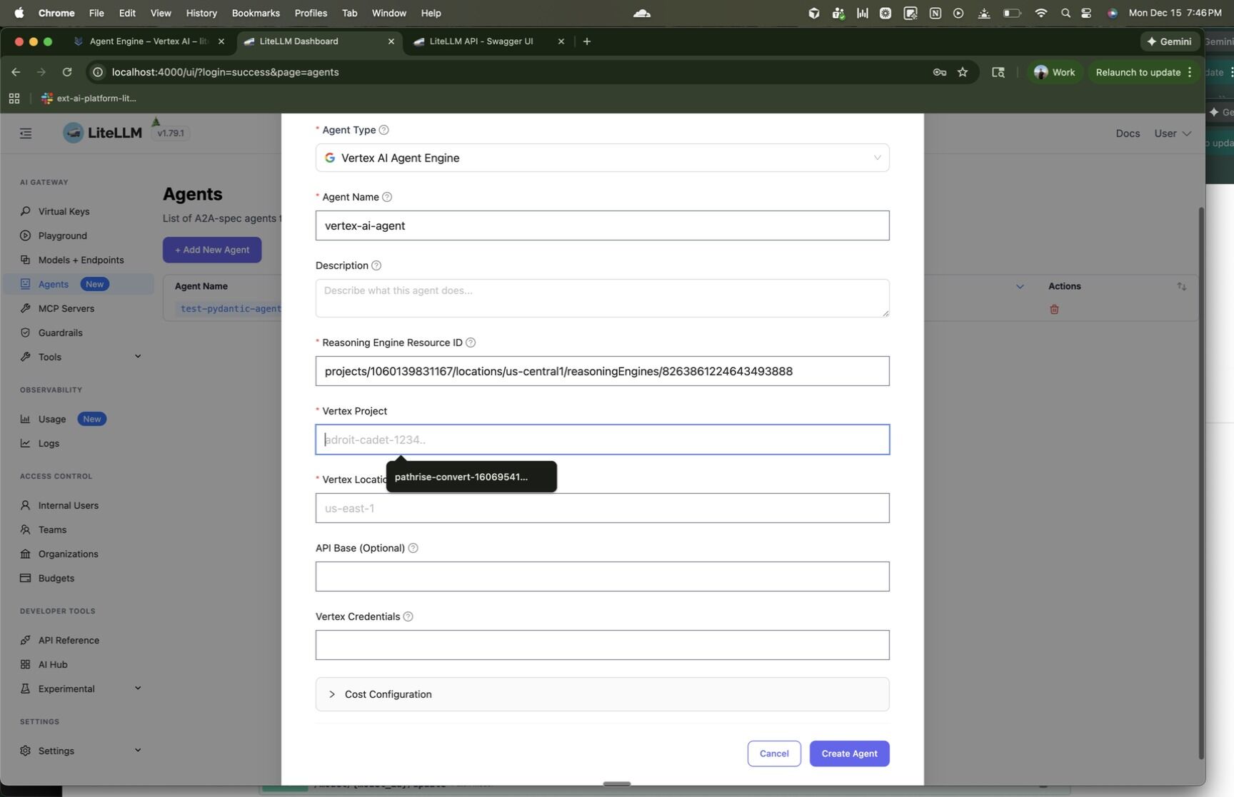Click the battery status icon

tap(1011, 13)
